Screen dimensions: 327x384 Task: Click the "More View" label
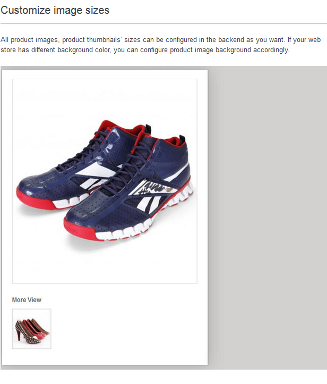click(27, 300)
